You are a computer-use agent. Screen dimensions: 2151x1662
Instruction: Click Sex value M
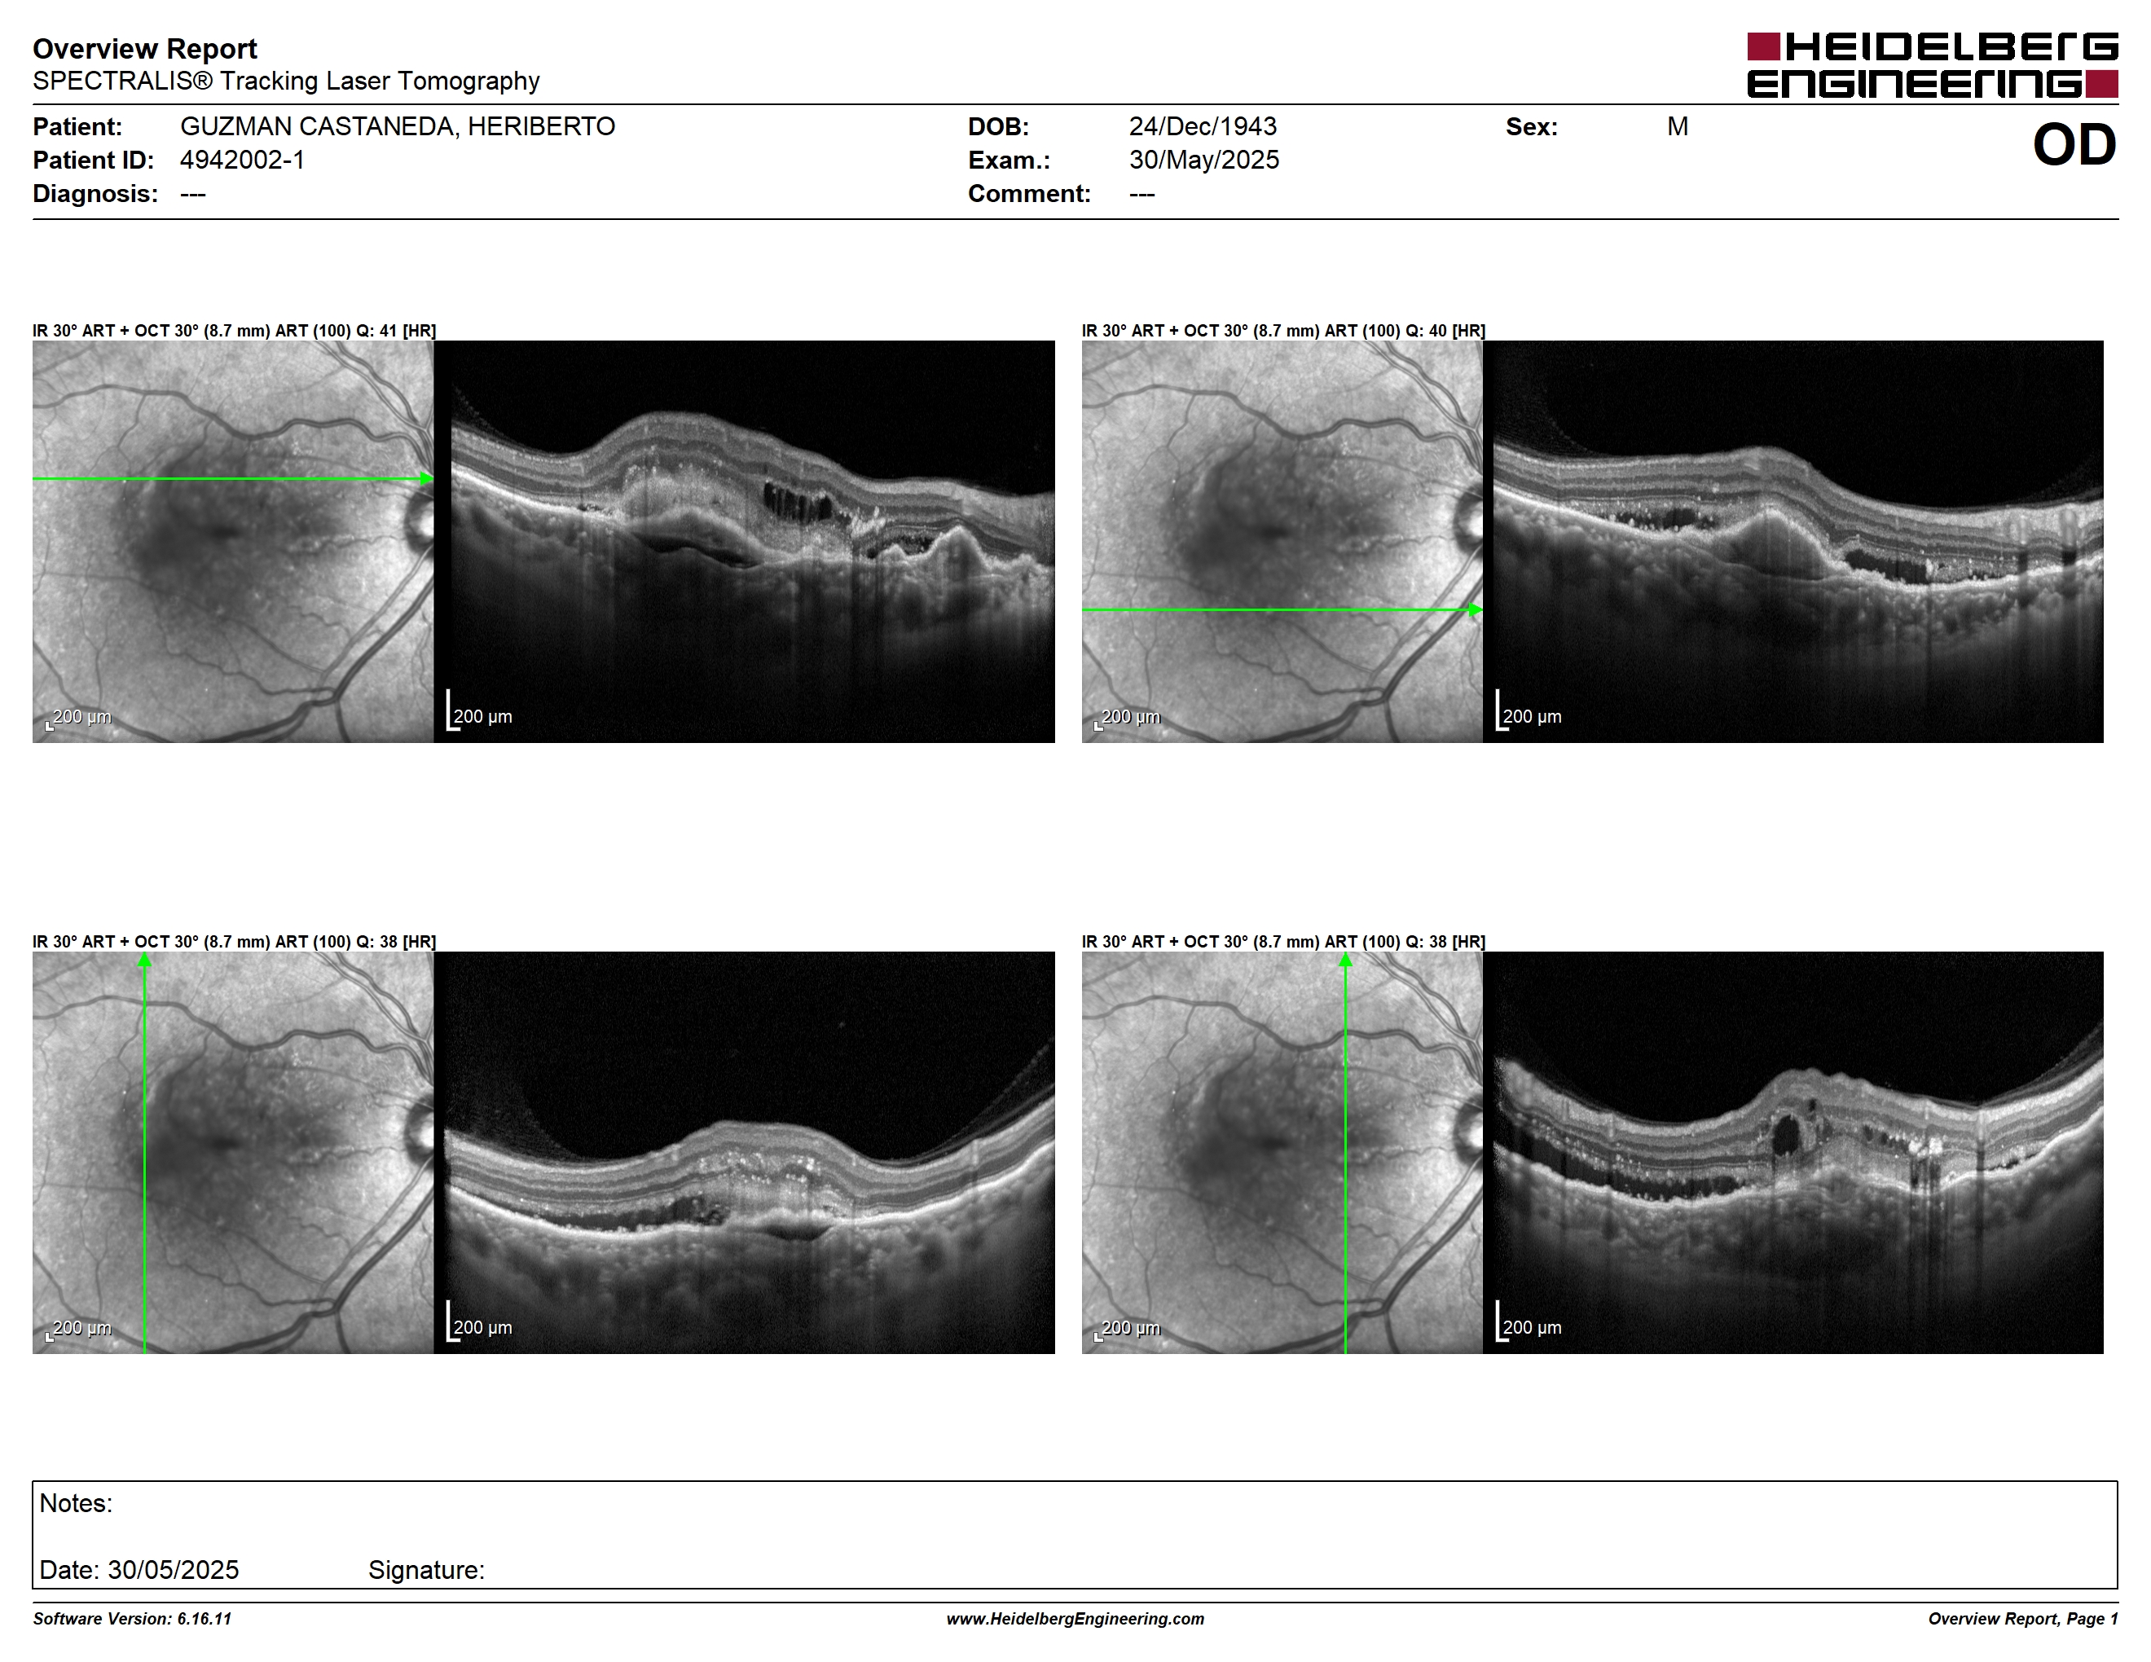click(1678, 126)
